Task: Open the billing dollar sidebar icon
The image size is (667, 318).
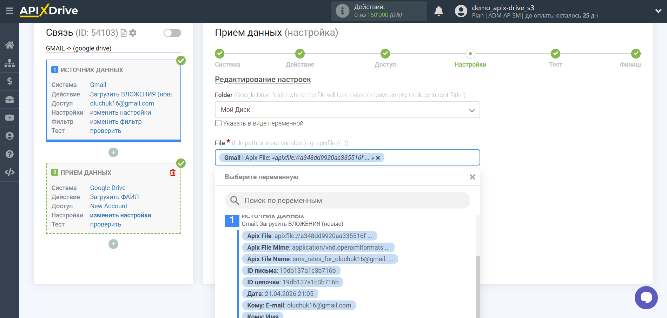Action: (x=9, y=81)
